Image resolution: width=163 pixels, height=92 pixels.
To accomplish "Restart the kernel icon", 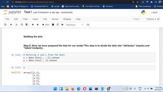I will pyautogui.click(x=58, y=25).
